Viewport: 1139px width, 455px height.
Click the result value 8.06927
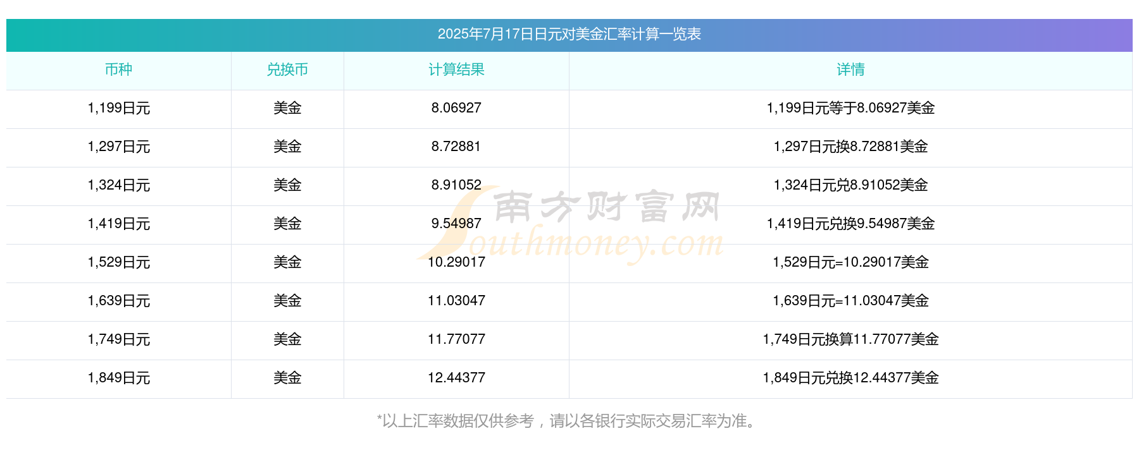click(456, 108)
